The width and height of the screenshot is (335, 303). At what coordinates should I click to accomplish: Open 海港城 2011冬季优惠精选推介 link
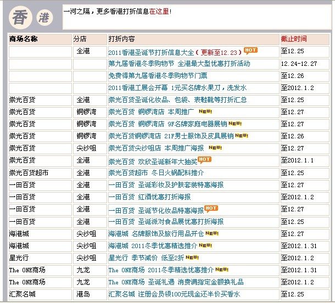[x=153, y=246]
